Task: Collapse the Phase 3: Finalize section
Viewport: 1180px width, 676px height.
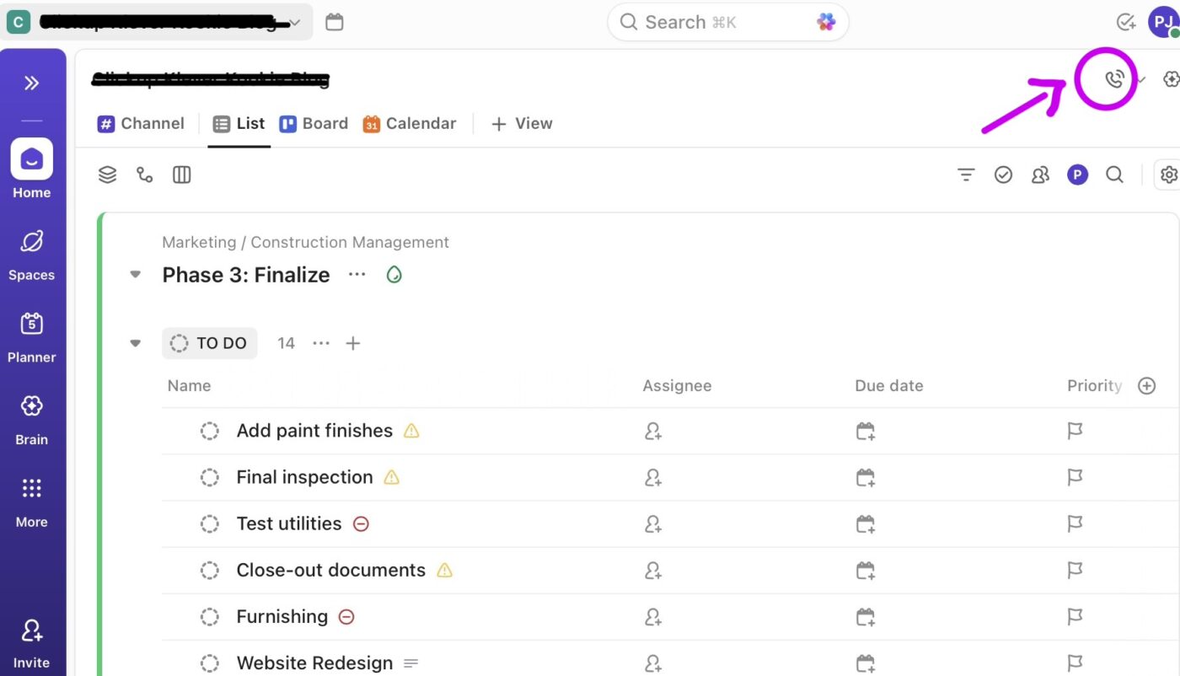Action: (x=135, y=274)
